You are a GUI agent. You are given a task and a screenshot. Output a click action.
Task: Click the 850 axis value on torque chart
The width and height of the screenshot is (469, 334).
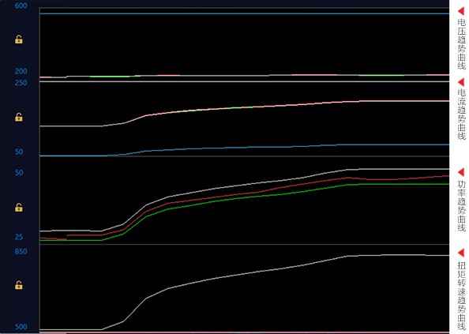21,251
